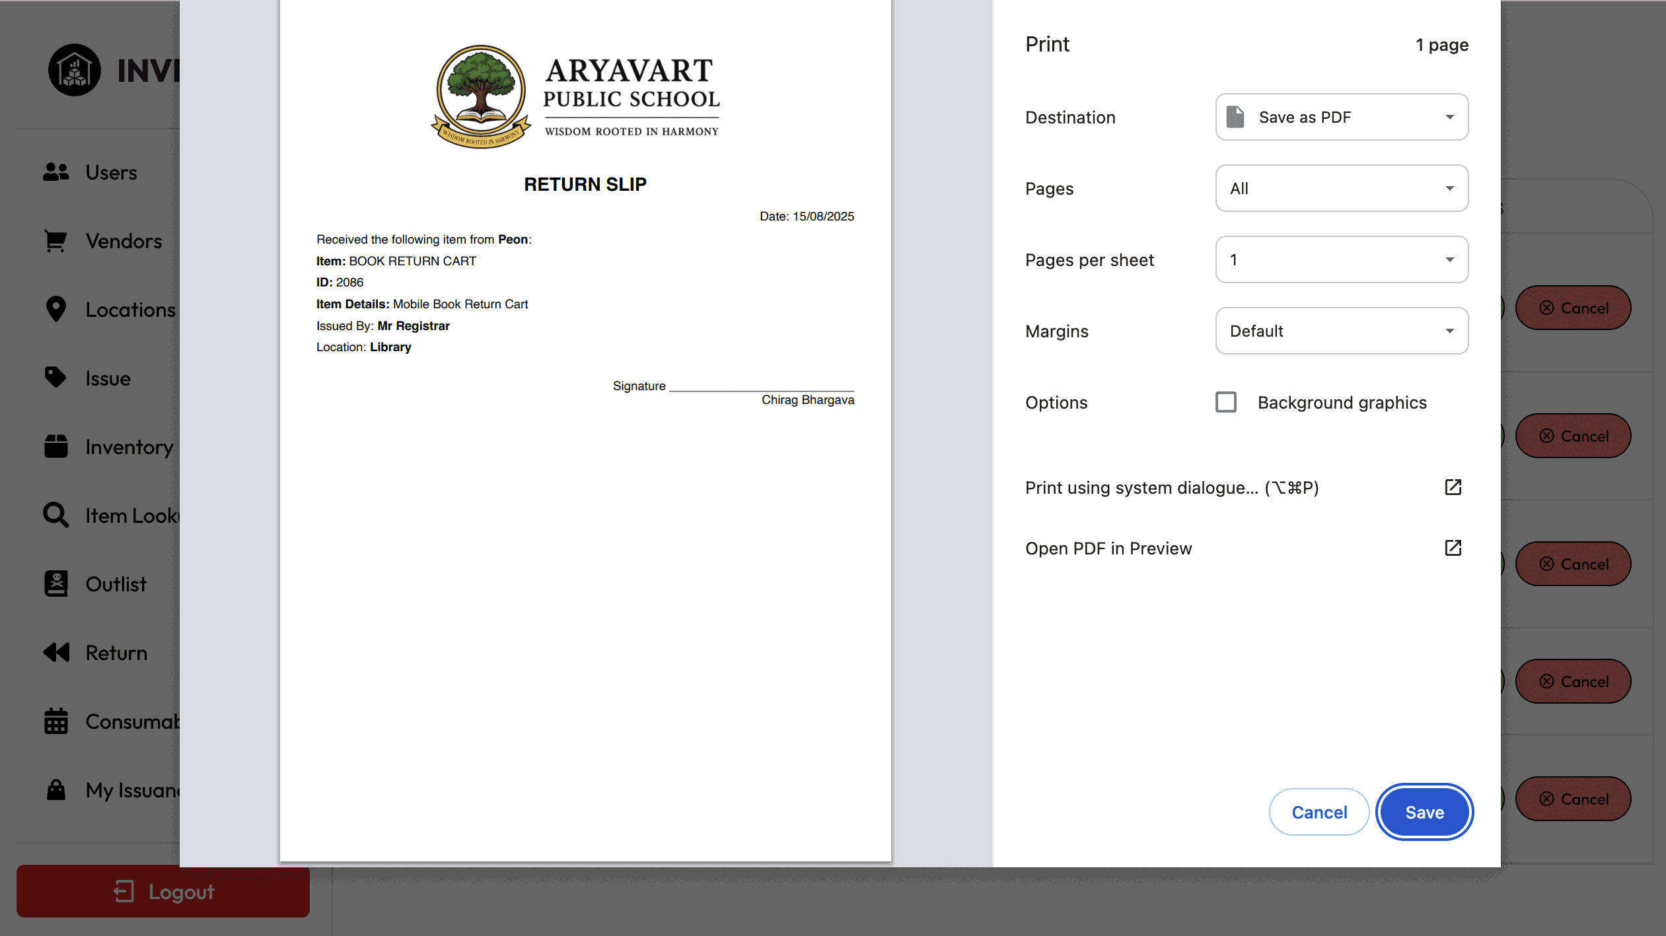Click the Print dialog title
Screen dimensions: 1666x936
1047,44
